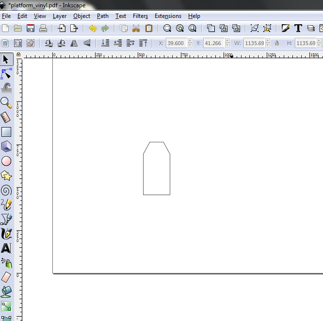Image resolution: width=323 pixels, height=321 pixels.
Task: Select the Eraser tool
Action: pos(6,277)
